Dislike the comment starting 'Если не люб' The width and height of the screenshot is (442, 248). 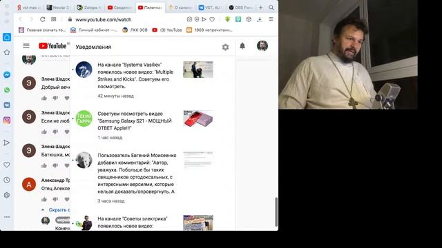pyautogui.click(x=55, y=132)
